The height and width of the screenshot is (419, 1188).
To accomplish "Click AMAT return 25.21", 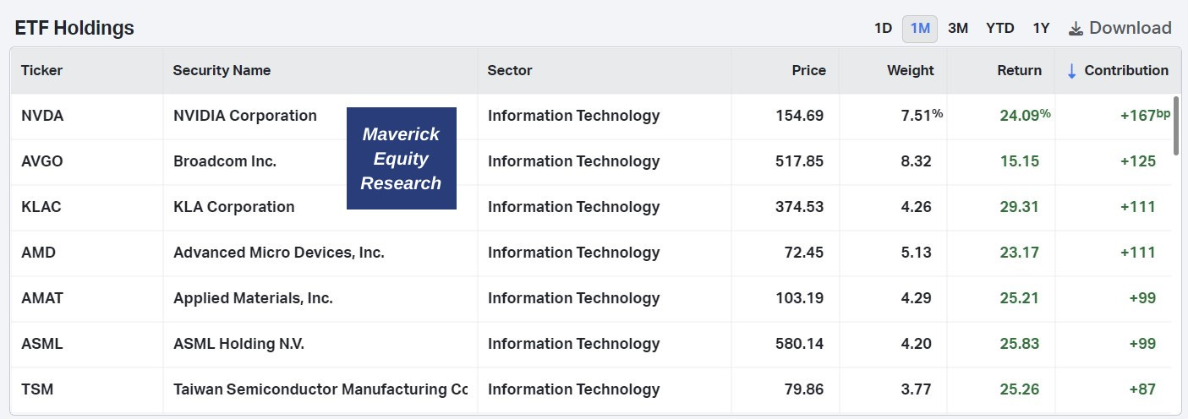I will (x=1020, y=298).
